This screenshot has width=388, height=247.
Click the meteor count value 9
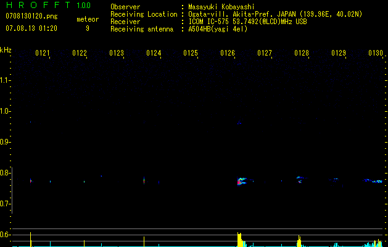88,28
